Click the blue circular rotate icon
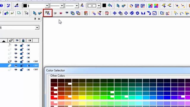The height and width of the screenshot is (107, 190). point(137,13)
